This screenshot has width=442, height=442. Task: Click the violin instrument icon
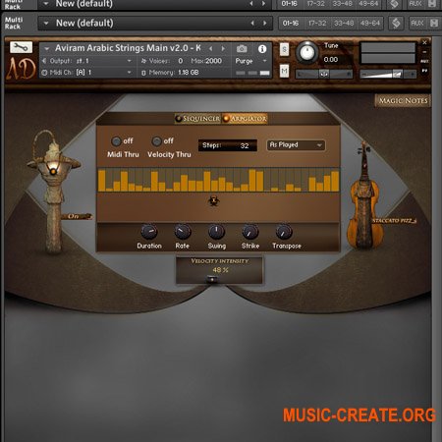[x=364, y=195]
